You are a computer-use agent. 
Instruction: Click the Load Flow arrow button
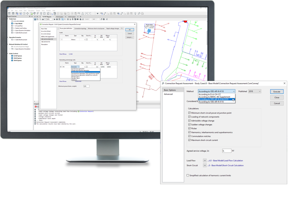205,161
